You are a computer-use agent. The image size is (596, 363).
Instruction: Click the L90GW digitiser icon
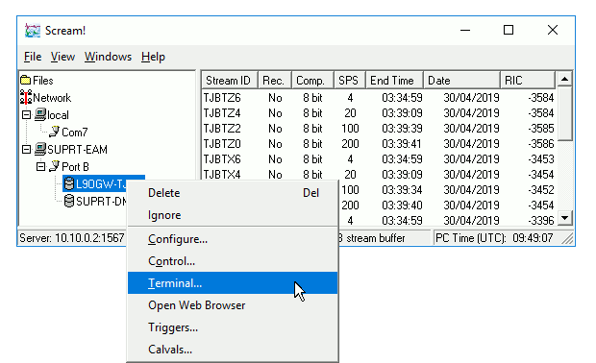click(x=69, y=183)
